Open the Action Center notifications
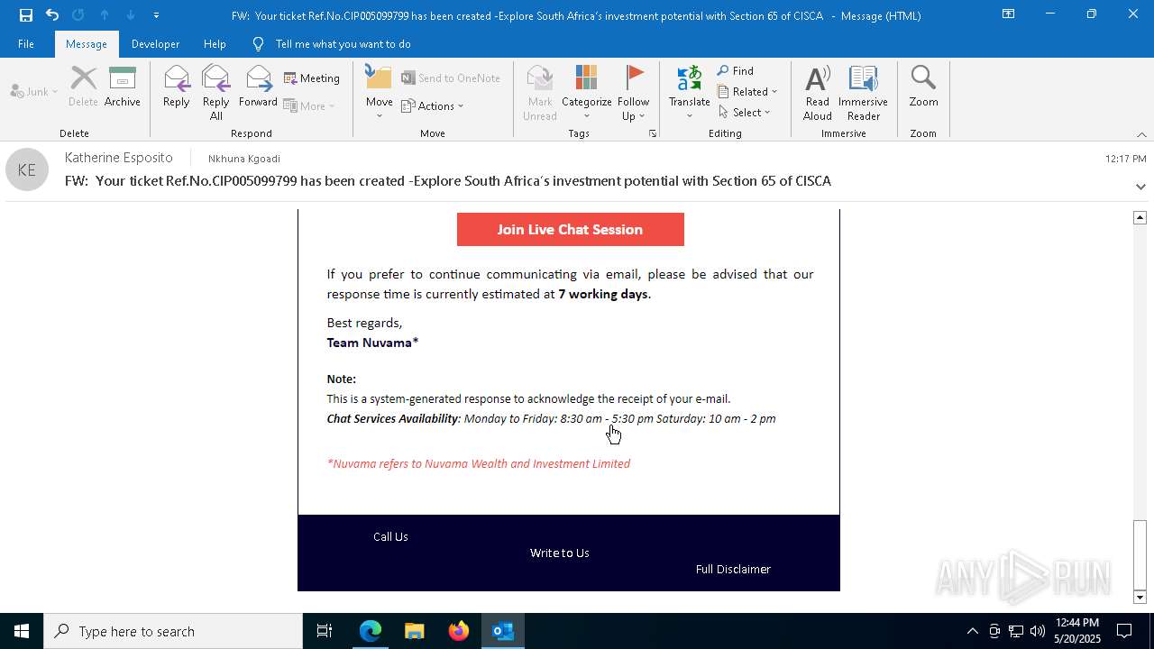The width and height of the screenshot is (1154, 649). [1124, 631]
